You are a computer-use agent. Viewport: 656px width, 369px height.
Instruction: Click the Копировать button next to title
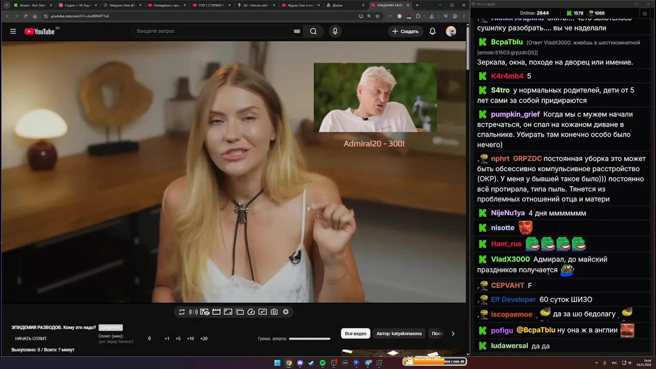click(x=111, y=327)
